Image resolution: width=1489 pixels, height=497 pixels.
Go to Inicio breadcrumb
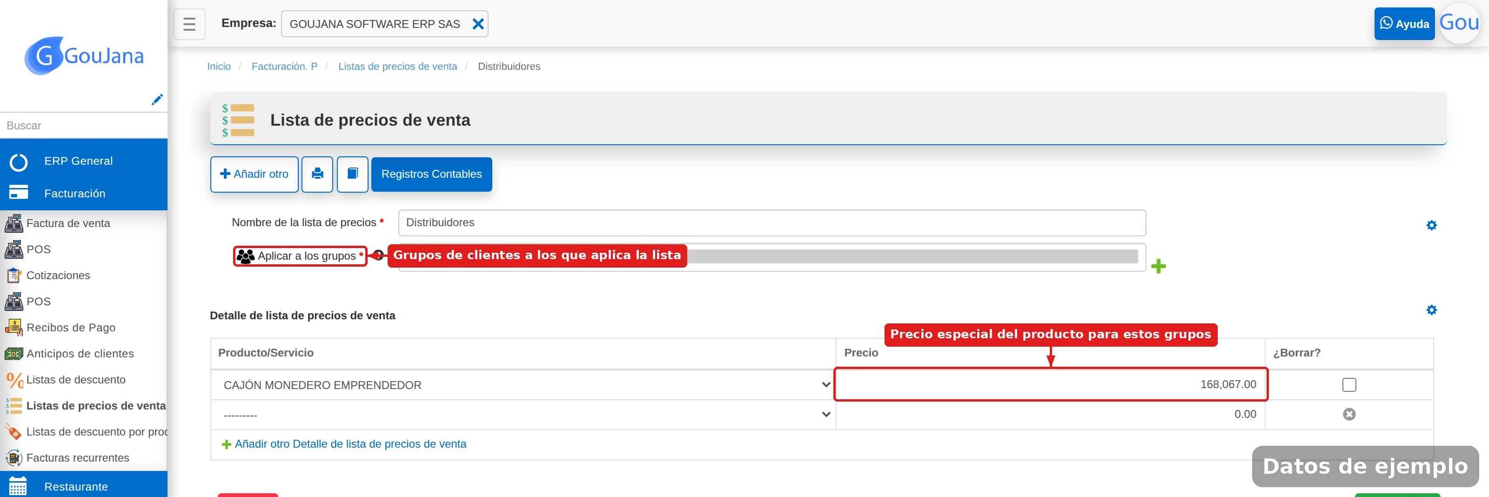click(219, 67)
